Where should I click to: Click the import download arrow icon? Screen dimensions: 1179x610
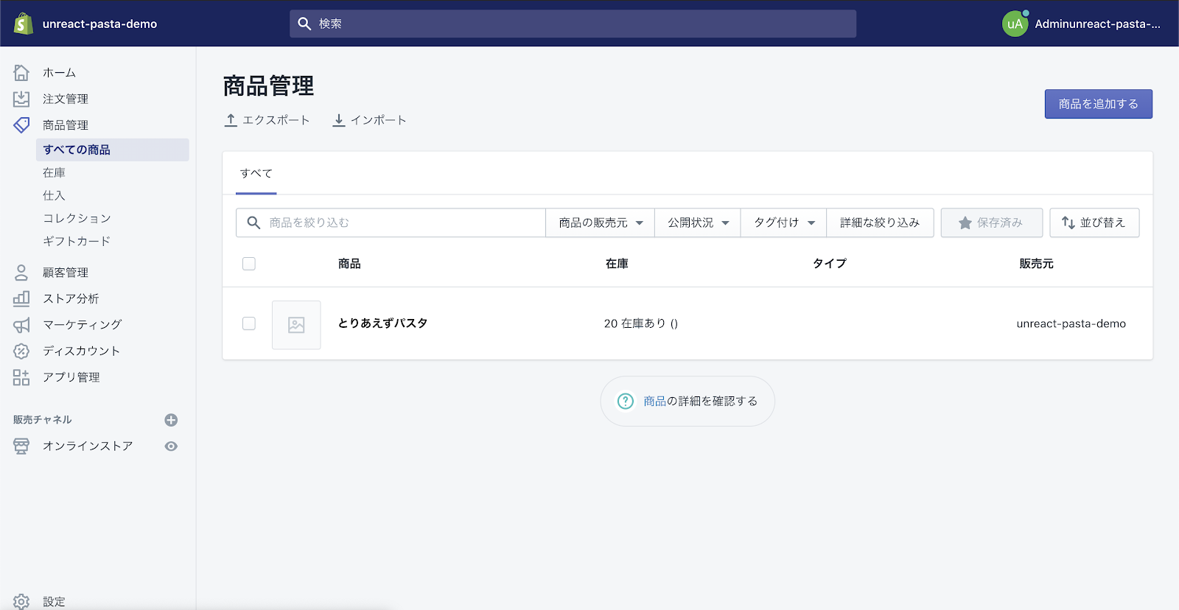click(x=339, y=120)
